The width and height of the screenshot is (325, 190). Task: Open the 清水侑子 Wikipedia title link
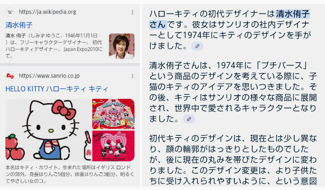click(19, 25)
